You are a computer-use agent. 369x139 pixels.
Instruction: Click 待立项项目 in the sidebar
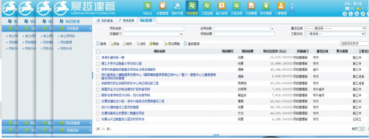(67, 36)
